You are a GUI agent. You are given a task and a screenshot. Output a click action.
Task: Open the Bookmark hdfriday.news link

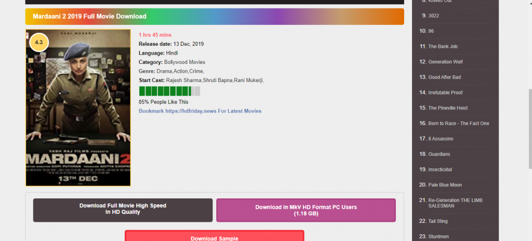click(200, 111)
